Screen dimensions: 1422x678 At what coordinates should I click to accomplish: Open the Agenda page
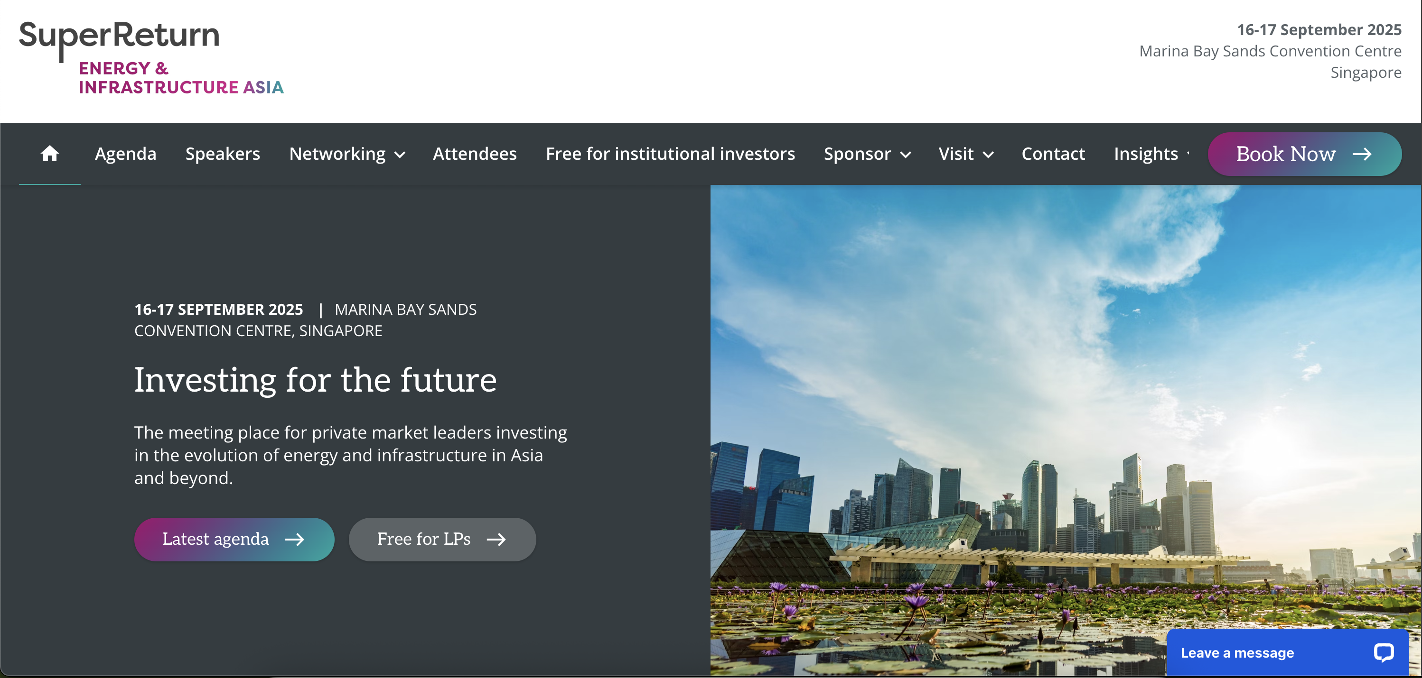point(125,154)
